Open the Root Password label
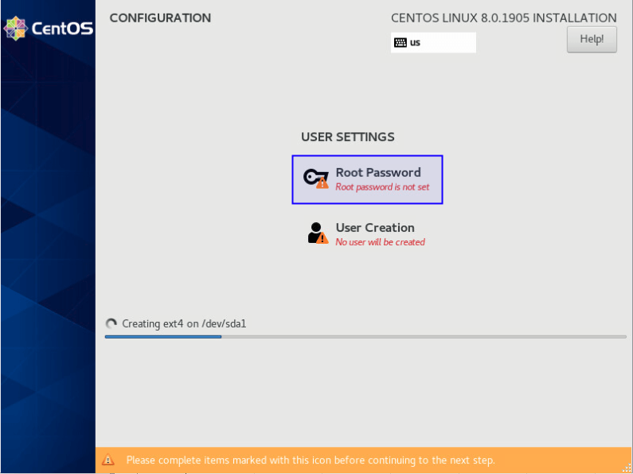The height and width of the screenshot is (474, 633). coord(378,172)
